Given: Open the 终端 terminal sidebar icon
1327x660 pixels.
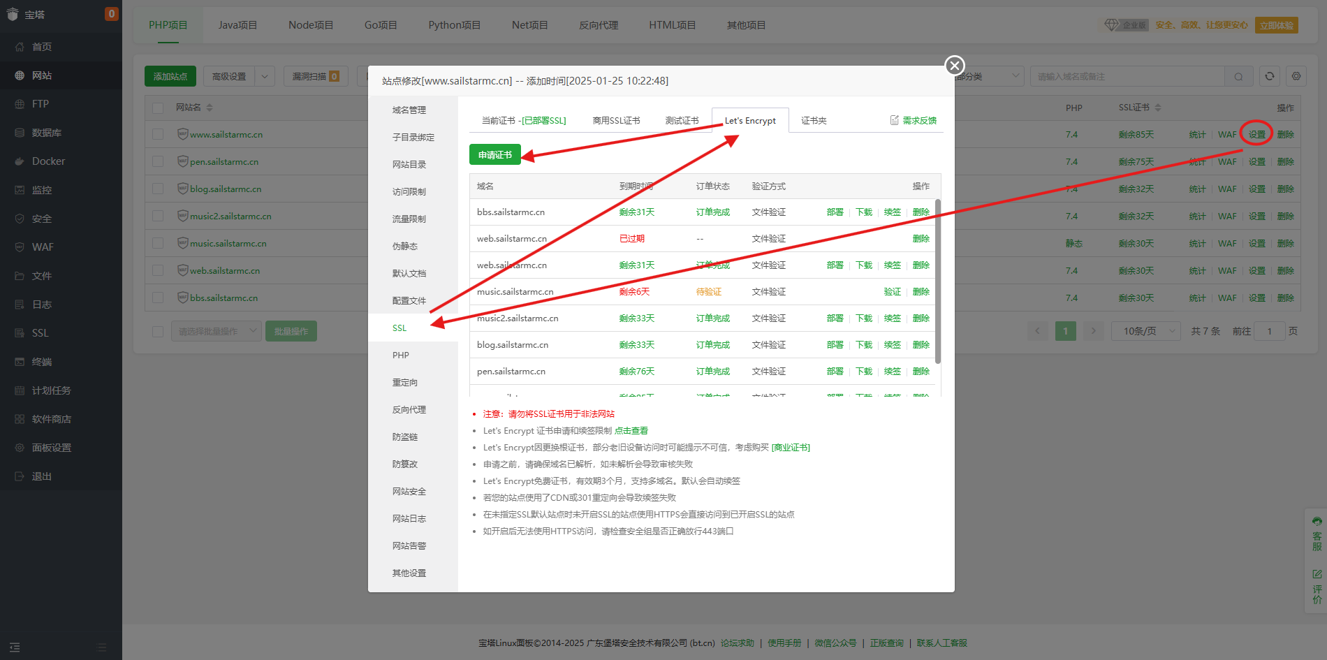Looking at the screenshot, I should [x=20, y=362].
